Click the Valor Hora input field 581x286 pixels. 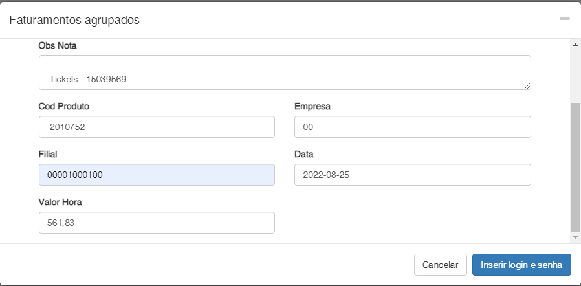pyautogui.click(x=157, y=223)
